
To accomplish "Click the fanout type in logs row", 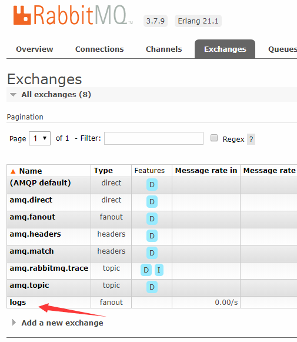I will tap(111, 303).
